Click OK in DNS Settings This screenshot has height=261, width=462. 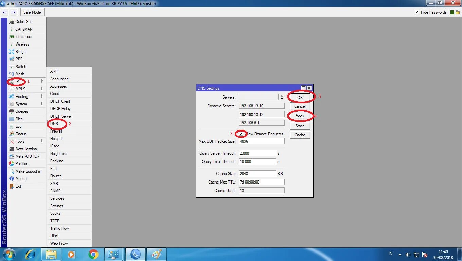tap(300, 97)
